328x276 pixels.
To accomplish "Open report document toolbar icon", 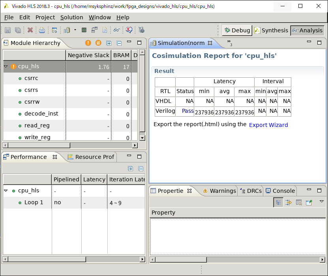I will pos(105,30).
